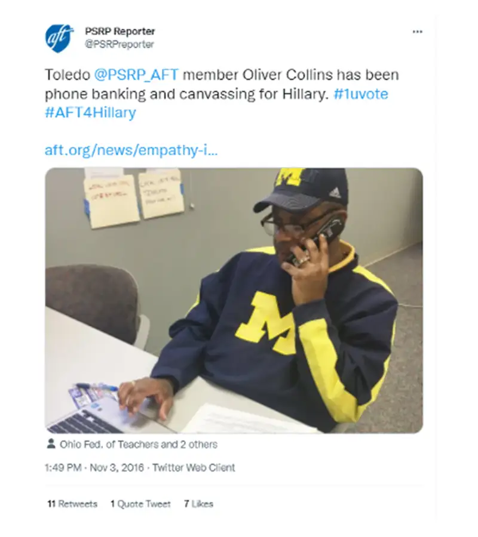Image resolution: width=478 pixels, height=537 pixels.
Task: Click the laptop keyboard in the photo
Action: point(81,422)
